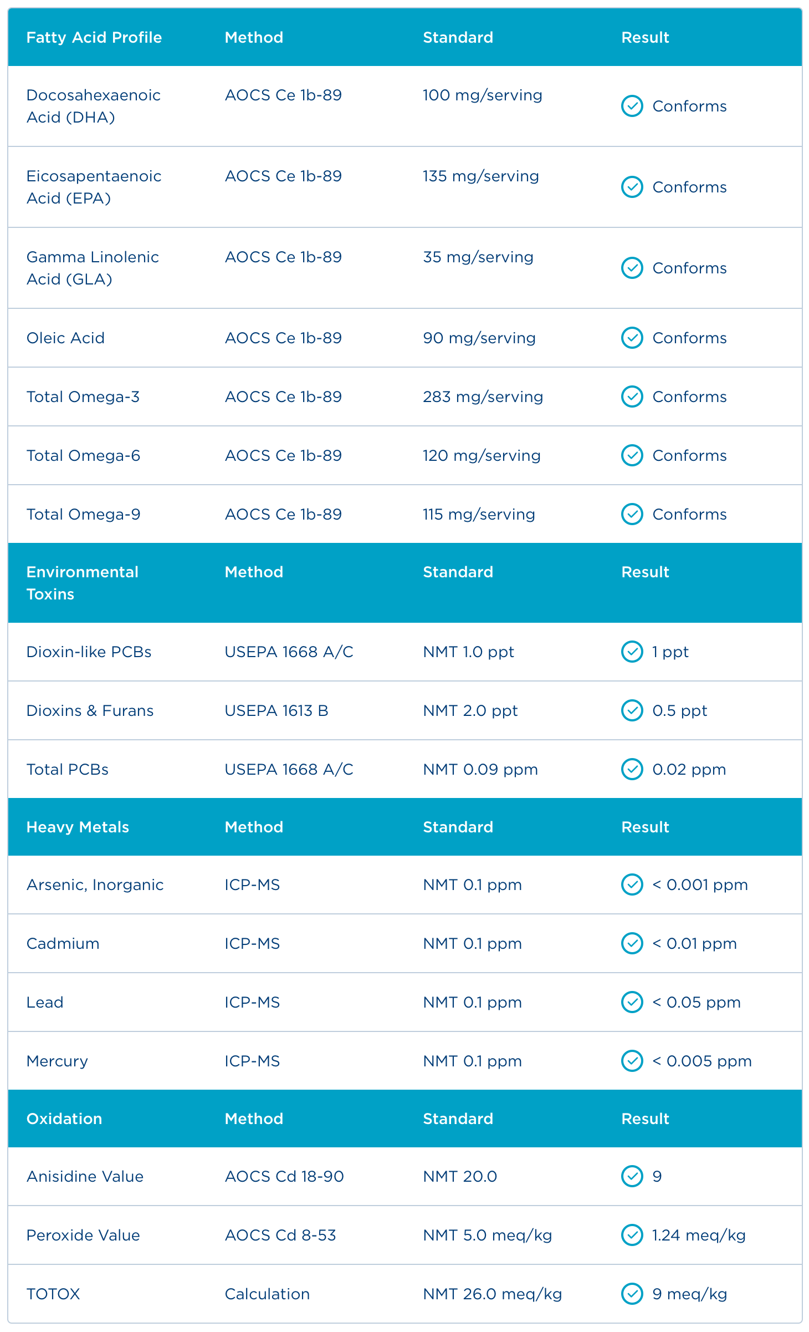Viewport: 809px width, 1332px height.
Task: Click the Dioxin-like PCBs checkmark icon
Action: coord(632,652)
